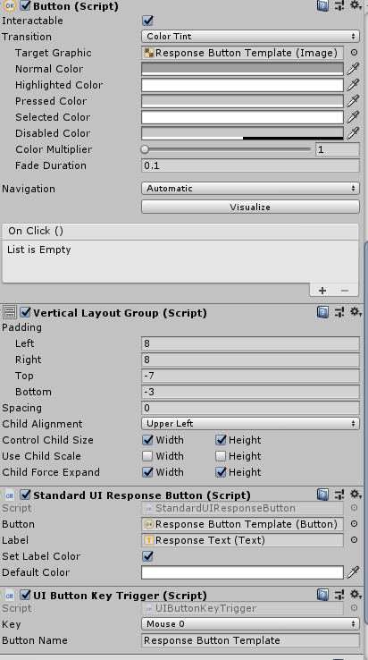Open gear menu for Vertical Layout Group
The height and width of the screenshot is (660, 368).
click(x=356, y=312)
